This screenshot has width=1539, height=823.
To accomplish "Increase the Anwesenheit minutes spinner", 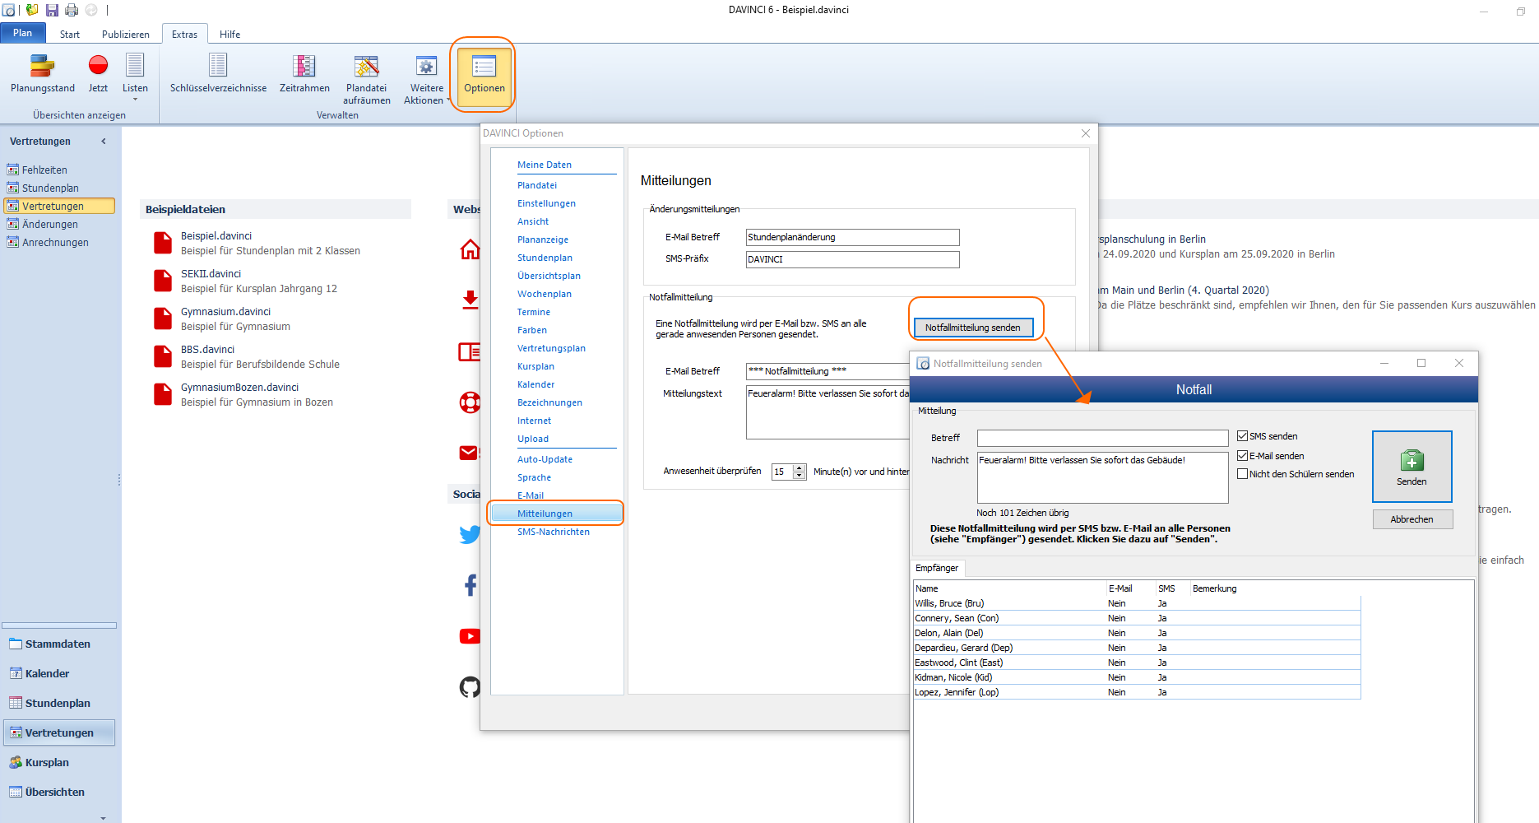I will coord(800,468).
